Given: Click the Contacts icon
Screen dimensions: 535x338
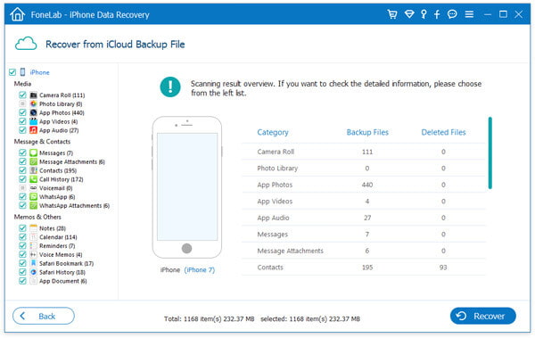Looking at the screenshot, I should click(x=33, y=170).
